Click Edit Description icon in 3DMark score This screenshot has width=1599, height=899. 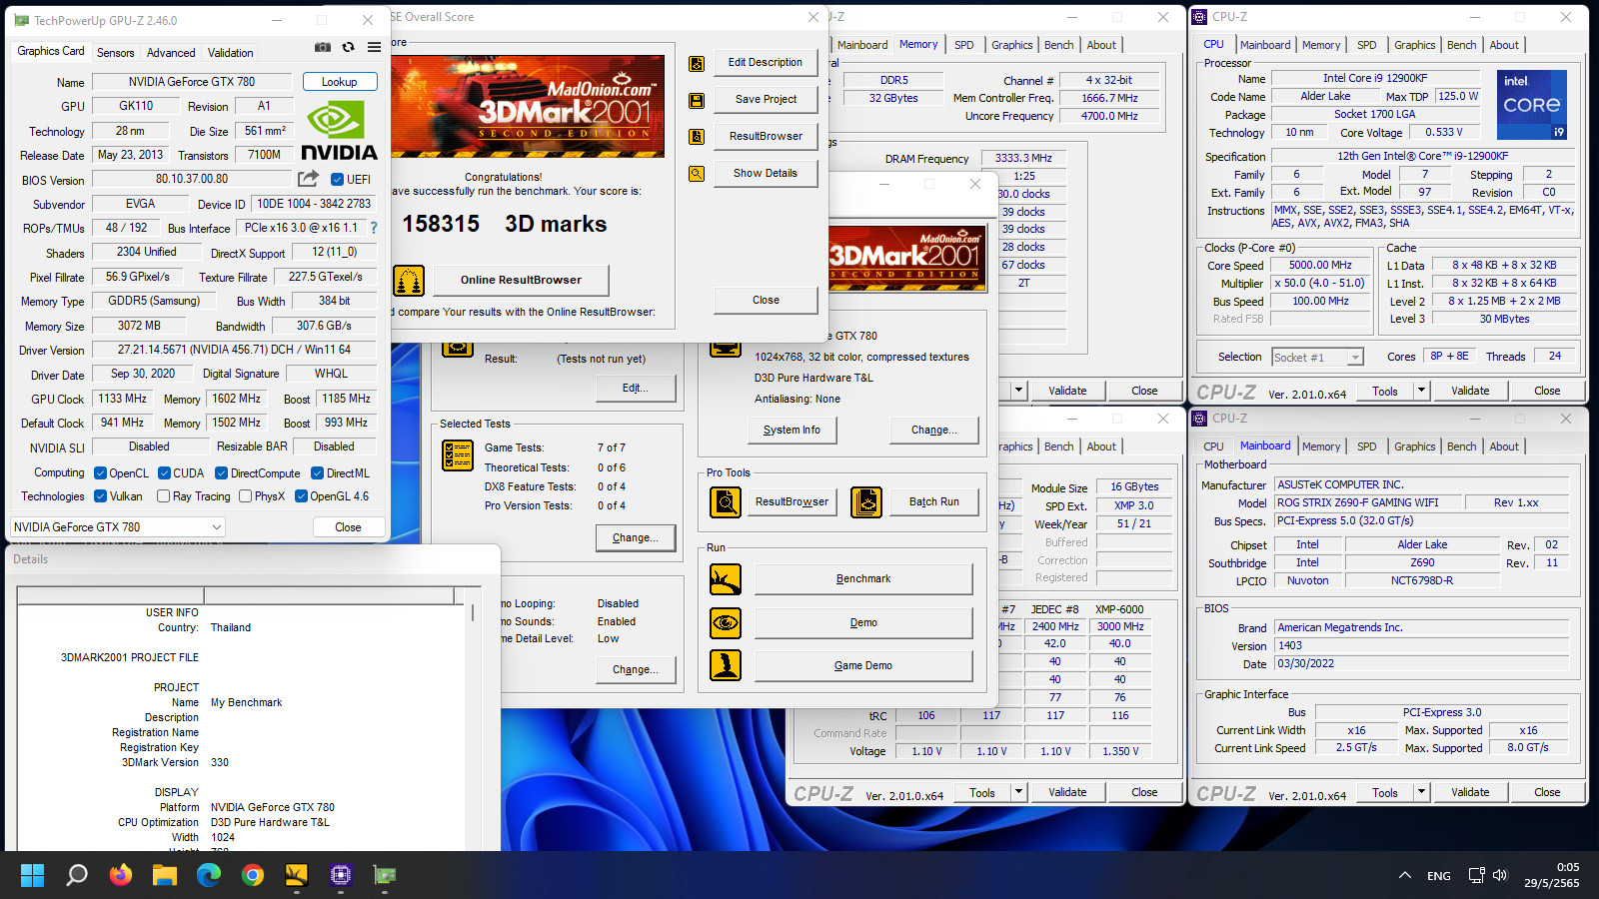[x=697, y=63]
